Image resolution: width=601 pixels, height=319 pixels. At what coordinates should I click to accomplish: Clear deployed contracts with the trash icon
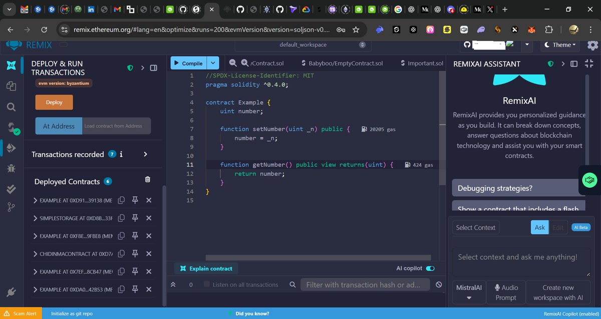(x=147, y=178)
